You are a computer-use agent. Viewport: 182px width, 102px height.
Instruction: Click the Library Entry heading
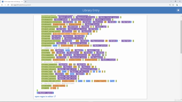pyautogui.click(x=91, y=10)
